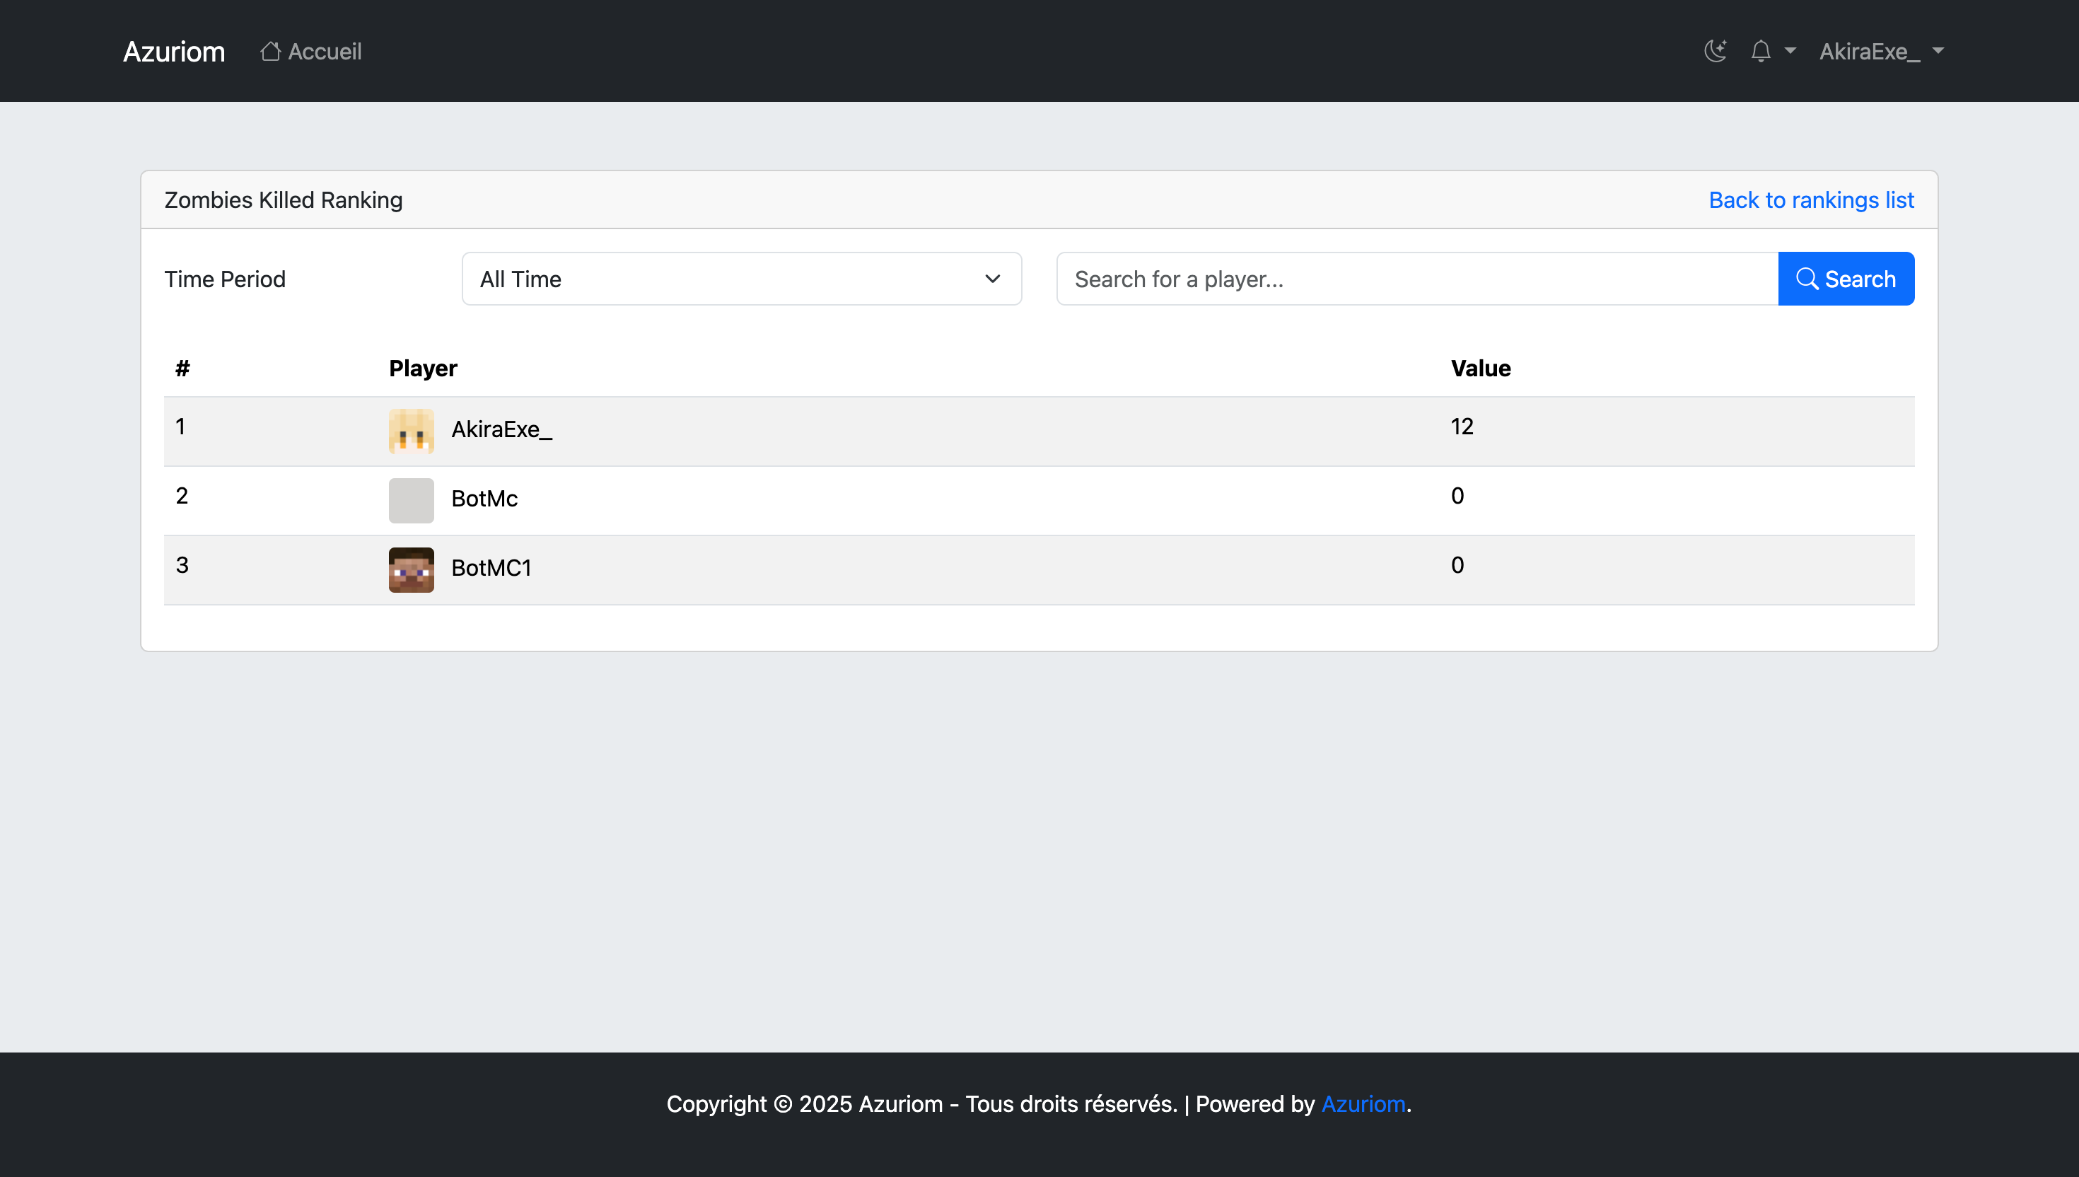Click BotMc grey placeholder avatar
Viewport: 2079px width, 1177px height.
pos(412,500)
